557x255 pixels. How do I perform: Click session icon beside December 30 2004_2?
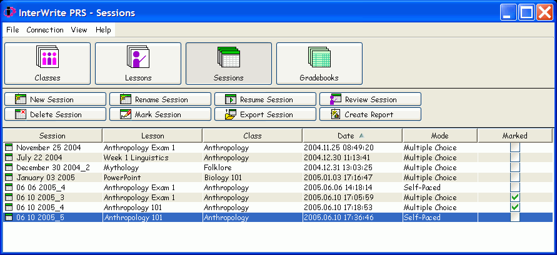coord(9,168)
